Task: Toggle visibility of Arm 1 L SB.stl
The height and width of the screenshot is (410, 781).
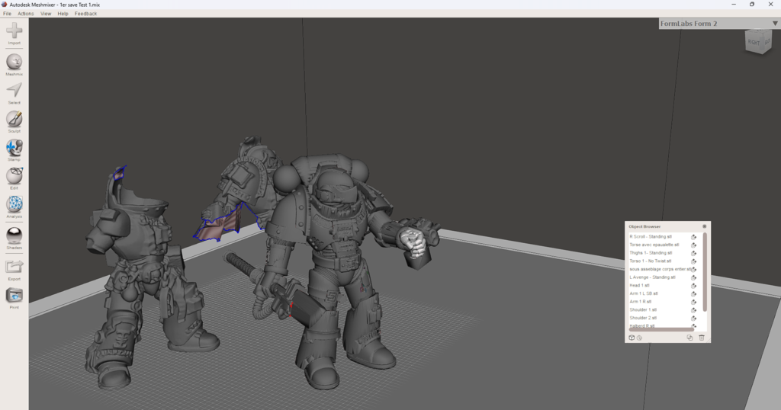Action: [x=693, y=293]
